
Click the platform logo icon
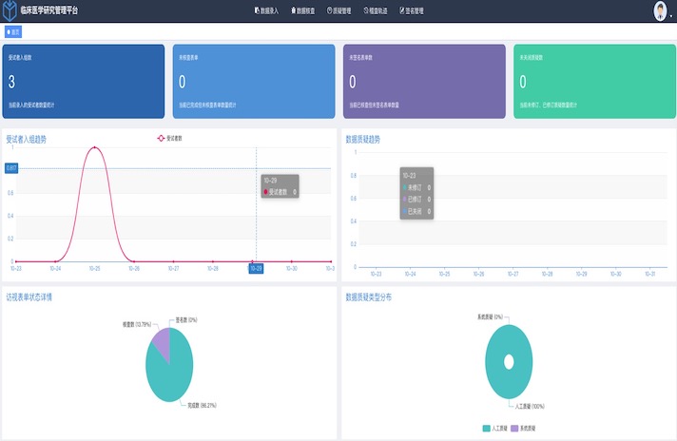click(x=10, y=10)
